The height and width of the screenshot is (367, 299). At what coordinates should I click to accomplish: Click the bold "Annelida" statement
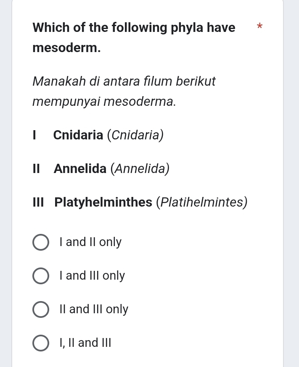80,169
